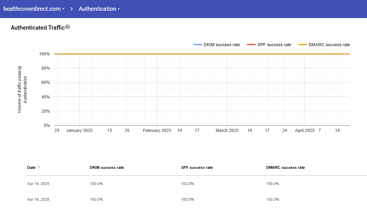
Task: Sort by DMARC success rate column header
Action: pyautogui.click(x=285, y=168)
